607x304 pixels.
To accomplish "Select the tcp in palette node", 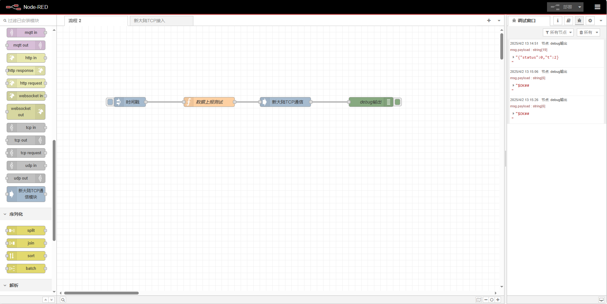I will (26, 128).
